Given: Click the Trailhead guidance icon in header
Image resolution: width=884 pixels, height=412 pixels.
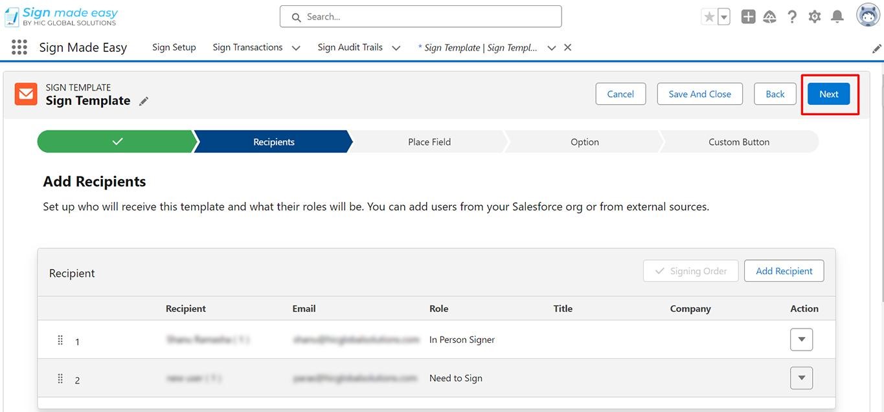Looking at the screenshot, I should pos(769,17).
